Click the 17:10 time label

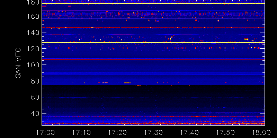(x=81, y=132)
